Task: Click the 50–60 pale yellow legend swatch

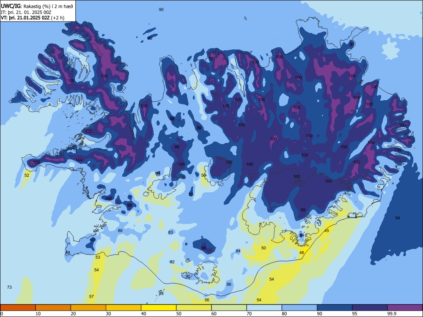Action: pos(194,308)
